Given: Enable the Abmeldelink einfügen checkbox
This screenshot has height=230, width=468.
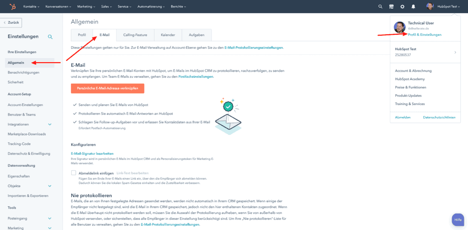Looking at the screenshot, I should (x=74, y=173).
